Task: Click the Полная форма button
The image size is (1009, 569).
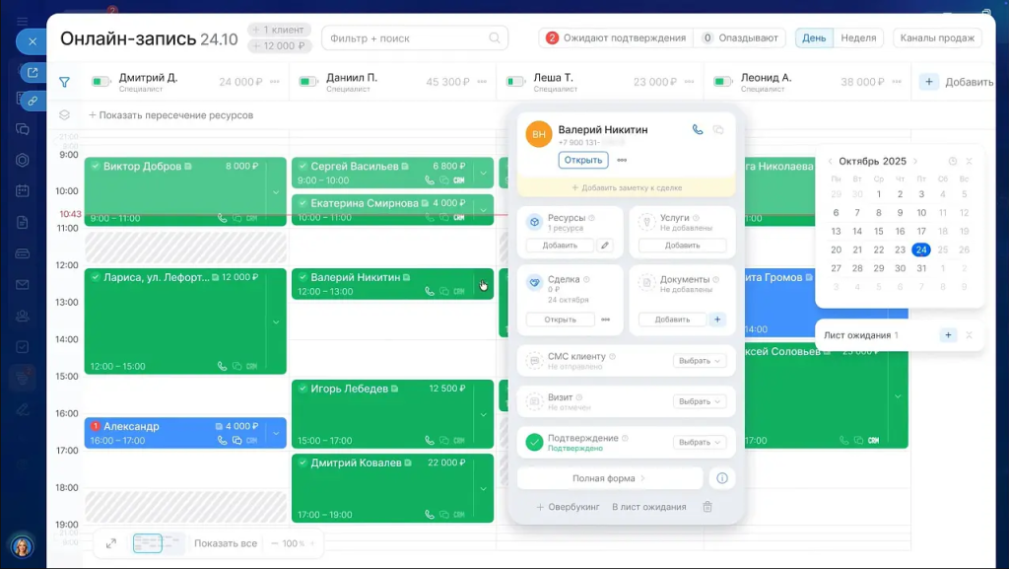Action: 609,478
